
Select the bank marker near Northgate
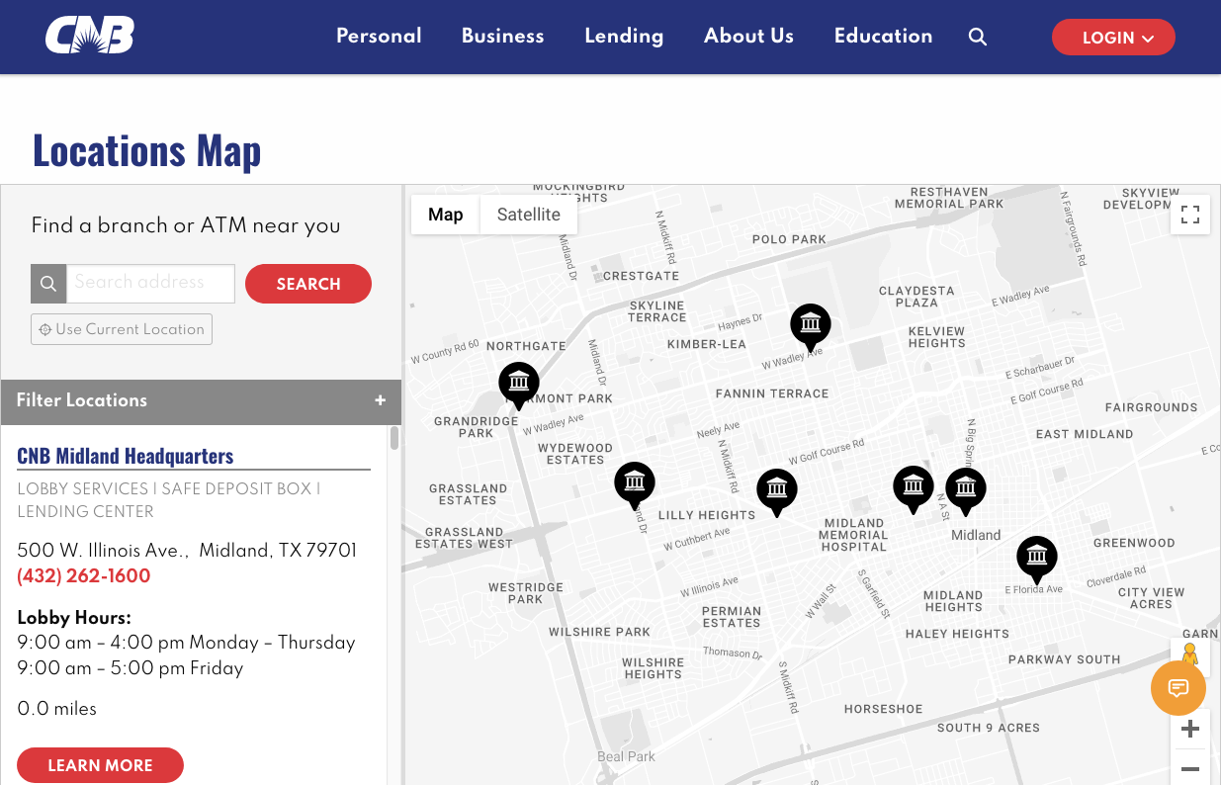click(x=519, y=386)
